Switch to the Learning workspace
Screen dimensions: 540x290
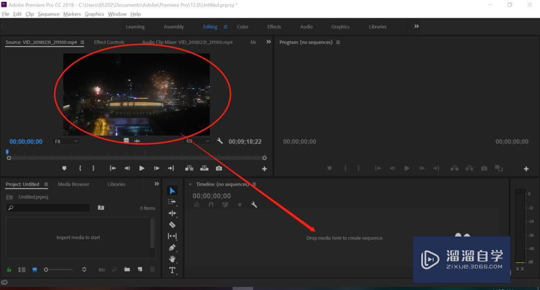pyautogui.click(x=135, y=26)
